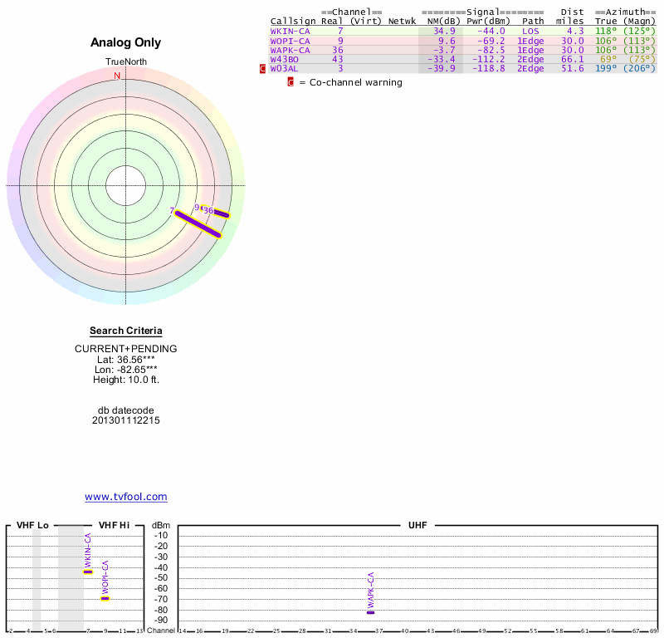Select the -118.8 power value

(x=488, y=69)
